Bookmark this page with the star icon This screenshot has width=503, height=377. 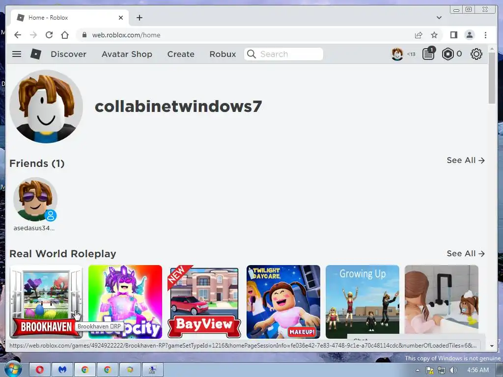click(x=434, y=35)
